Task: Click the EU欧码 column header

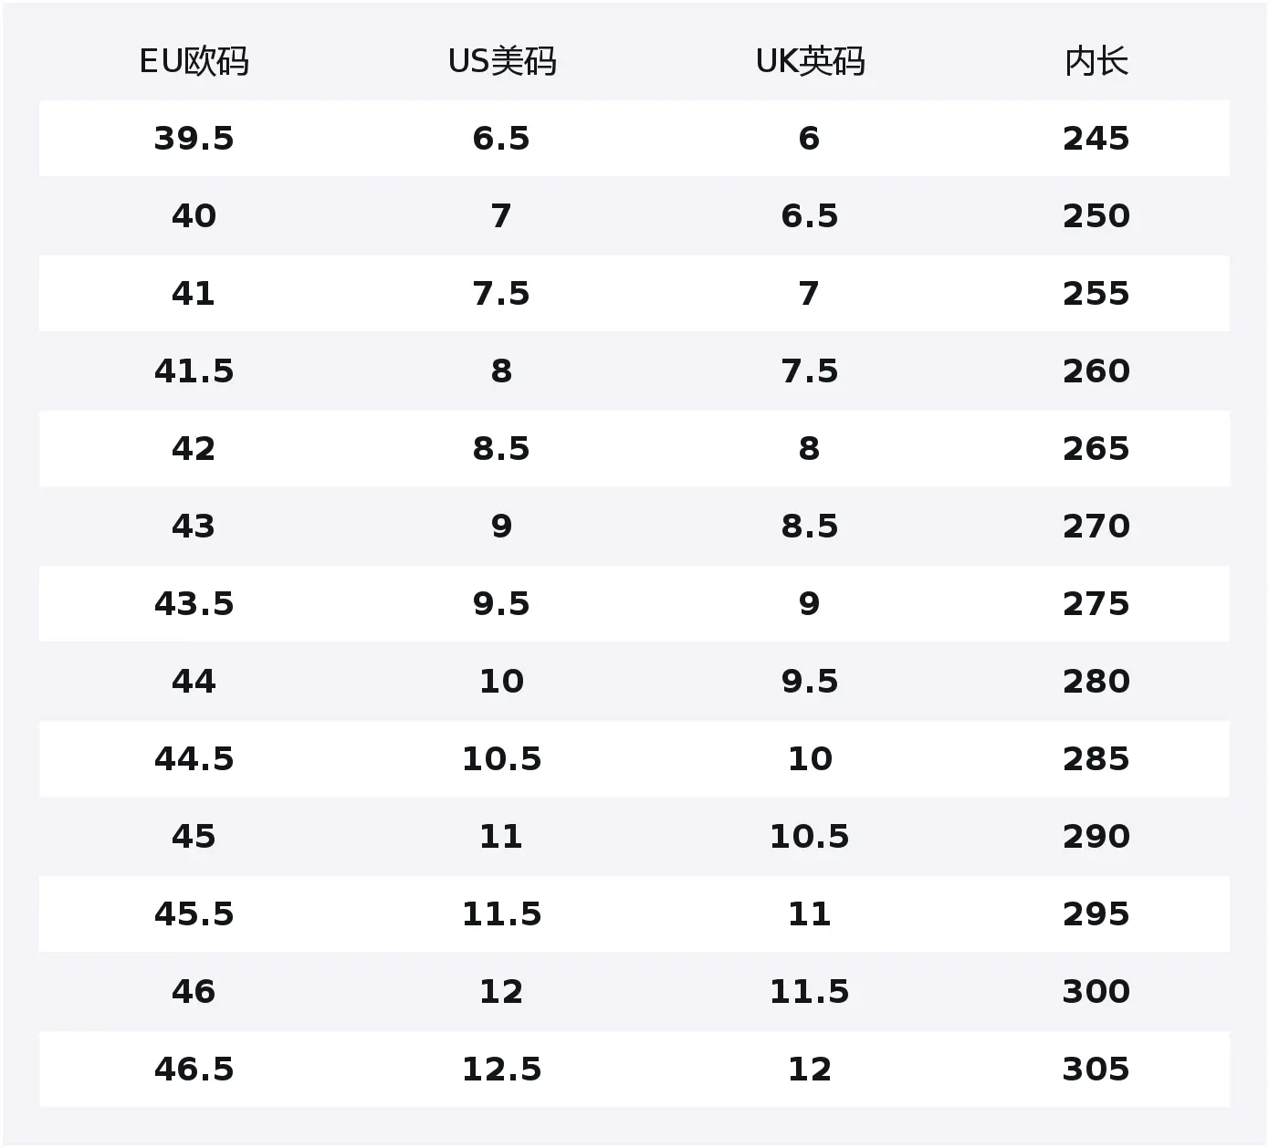Action: pyautogui.click(x=194, y=62)
